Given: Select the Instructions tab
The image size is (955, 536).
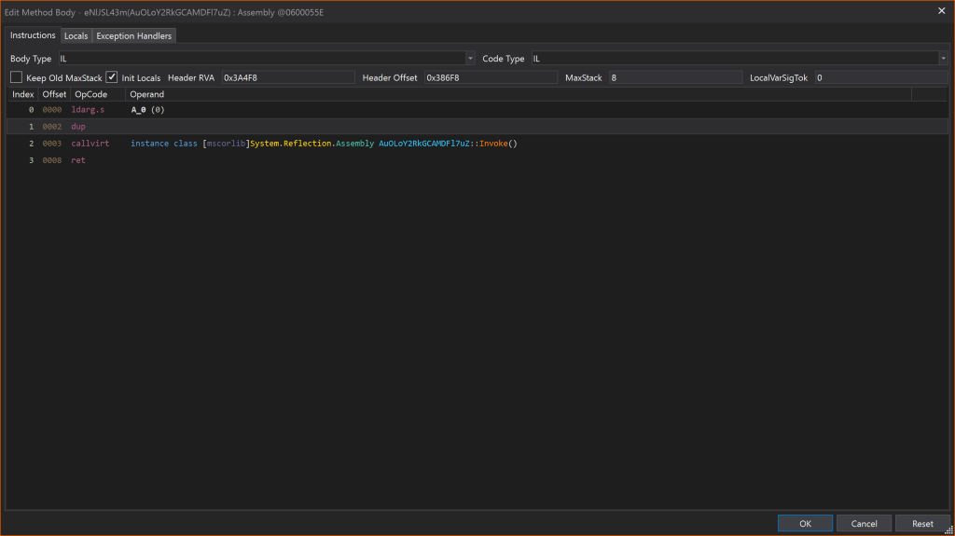Looking at the screenshot, I should click(x=33, y=35).
